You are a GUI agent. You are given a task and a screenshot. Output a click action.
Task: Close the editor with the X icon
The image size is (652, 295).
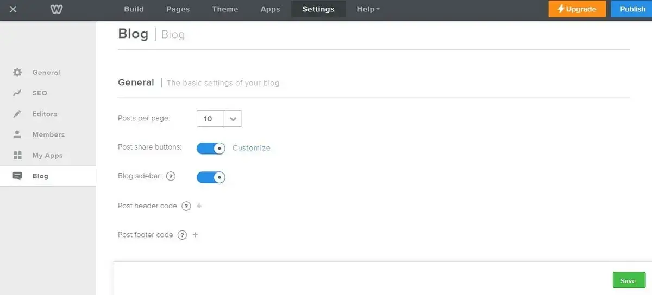pos(13,9)
